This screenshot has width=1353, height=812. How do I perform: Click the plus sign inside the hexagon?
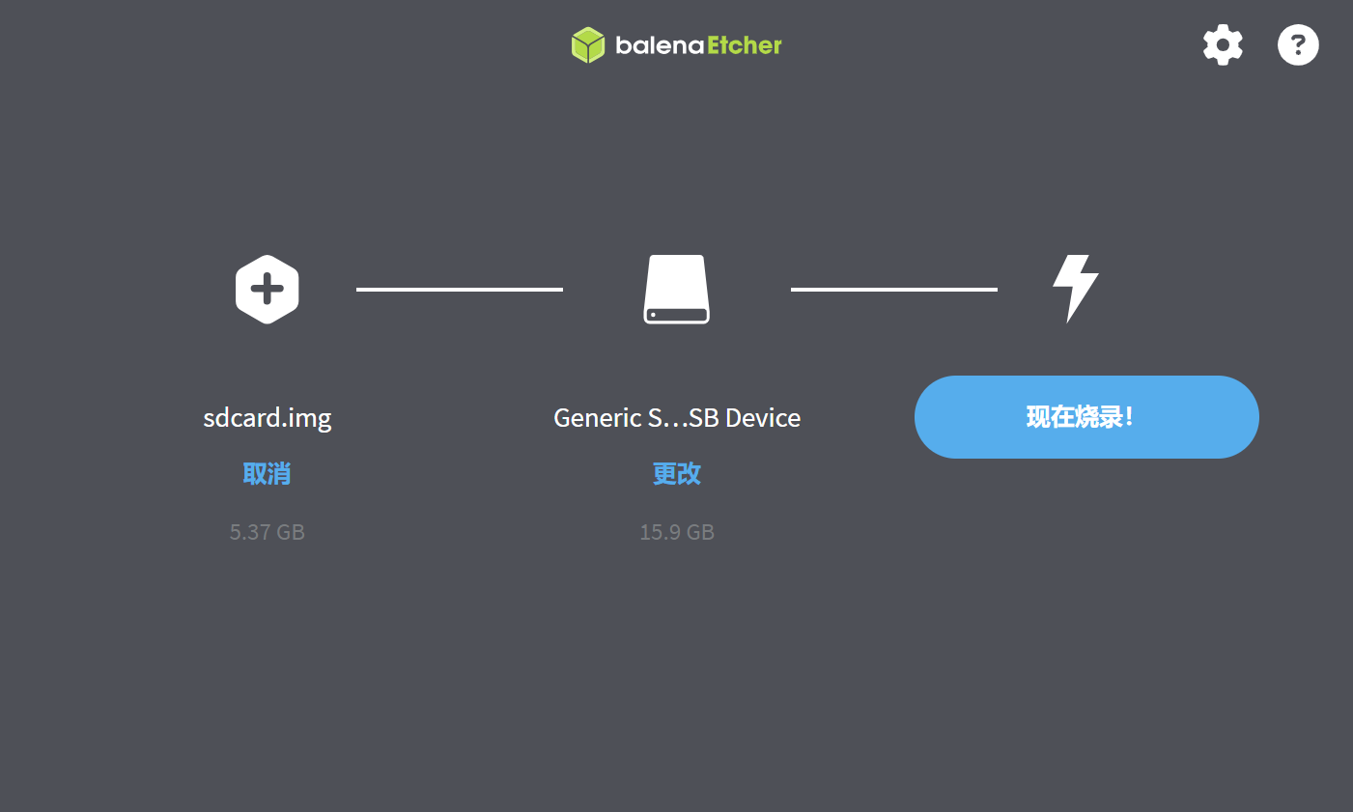(x=268, y=289)
